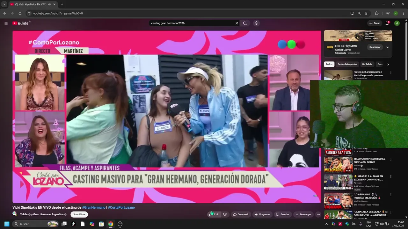Viewport: 408px width, 229px height.
Task: Focus the browser address bar URL
Action: (x=58, y=13)
